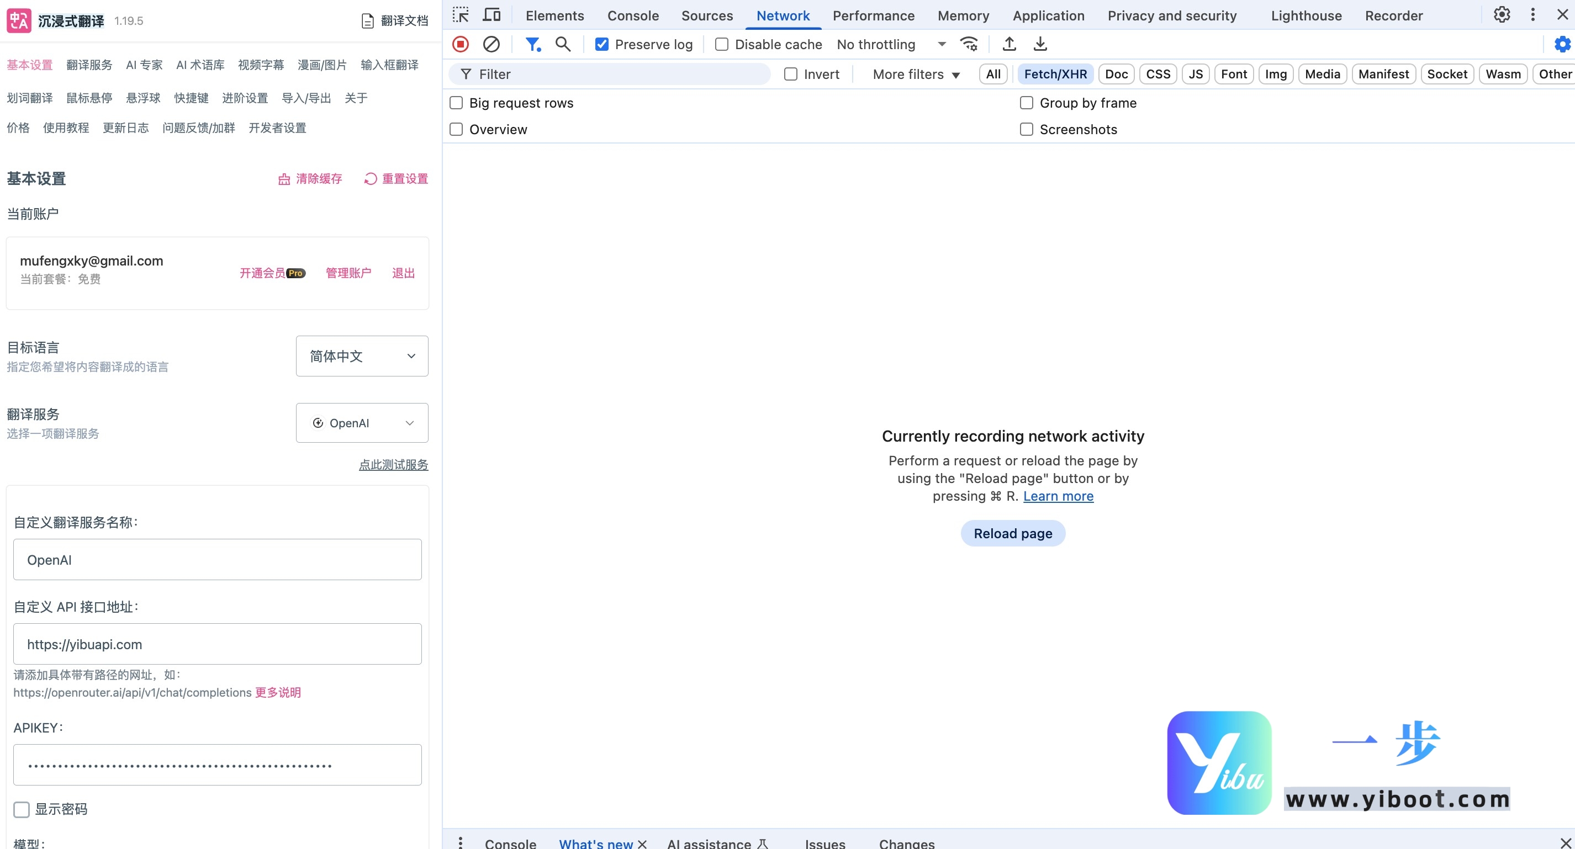The height and width of the screenshot is (849, 1575).
Task: Check the 显示密码 checkbox
Action: point(22,809)
